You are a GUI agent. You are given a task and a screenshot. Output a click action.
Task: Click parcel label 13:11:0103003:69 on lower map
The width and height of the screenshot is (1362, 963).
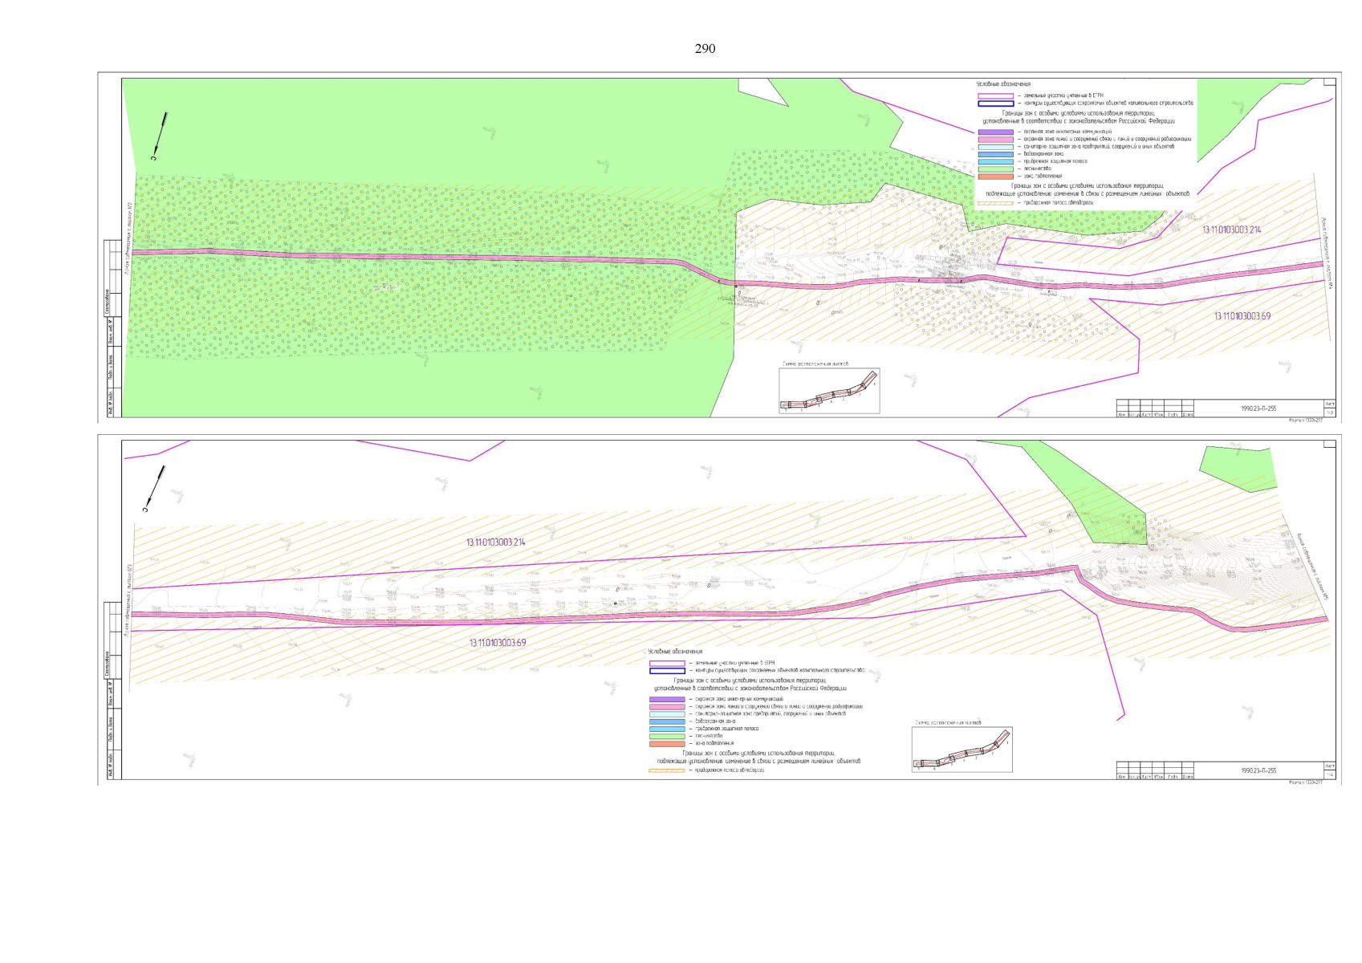[498, 643]
